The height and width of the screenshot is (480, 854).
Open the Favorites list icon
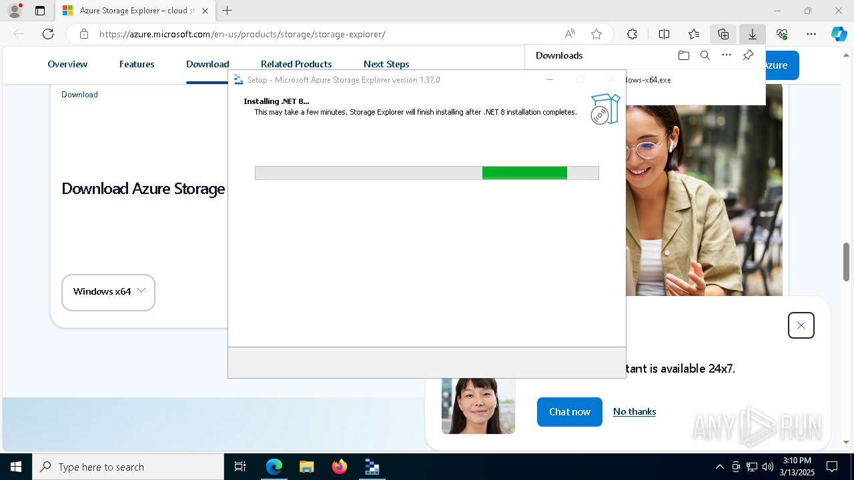tap(694, 34)
